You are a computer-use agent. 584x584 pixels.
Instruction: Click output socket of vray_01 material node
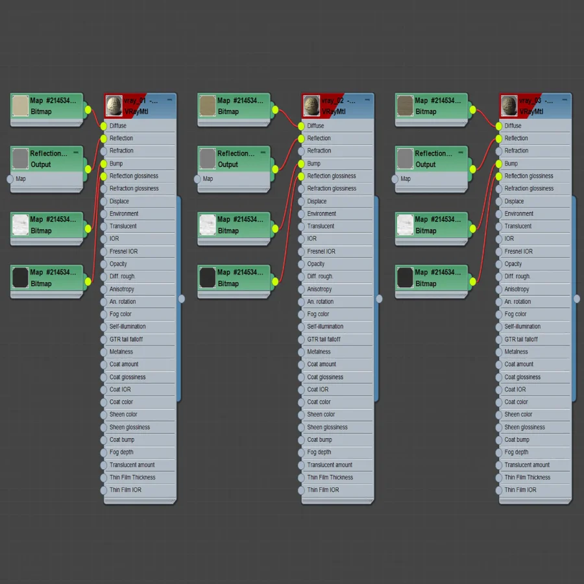(x=182, y=298)
